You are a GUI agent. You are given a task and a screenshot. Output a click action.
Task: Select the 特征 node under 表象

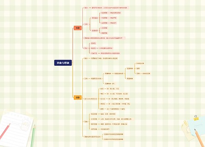86,48
